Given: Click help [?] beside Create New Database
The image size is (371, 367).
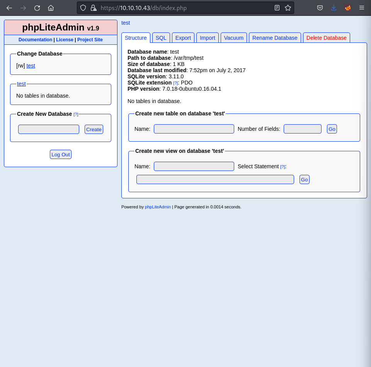Looking at the screenshot, I should click(76, 114).
